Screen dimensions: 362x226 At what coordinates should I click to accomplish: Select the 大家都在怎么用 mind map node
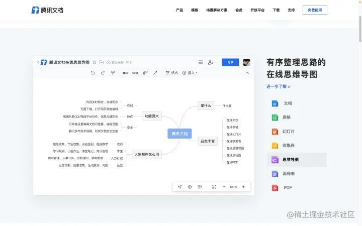(147, 154)
